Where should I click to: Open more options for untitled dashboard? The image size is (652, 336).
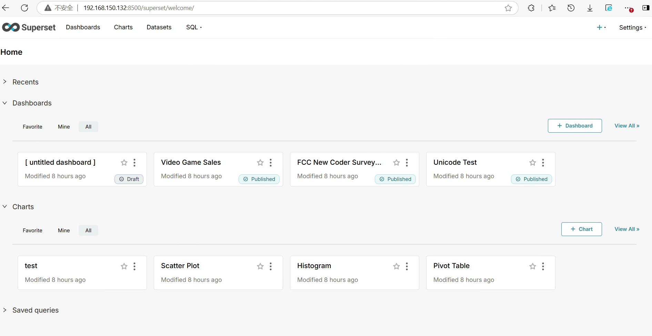point(134,163)
